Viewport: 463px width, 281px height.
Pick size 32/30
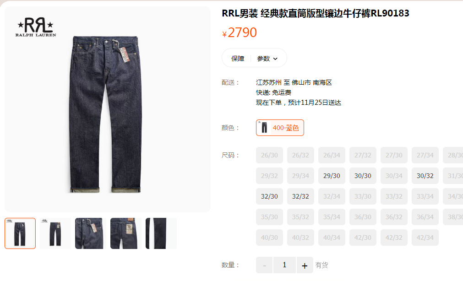269,197
